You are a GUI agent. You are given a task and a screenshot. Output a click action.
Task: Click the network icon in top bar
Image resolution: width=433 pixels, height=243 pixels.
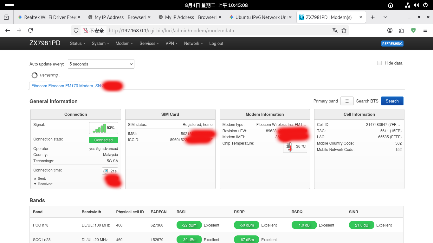pos(408,5)
